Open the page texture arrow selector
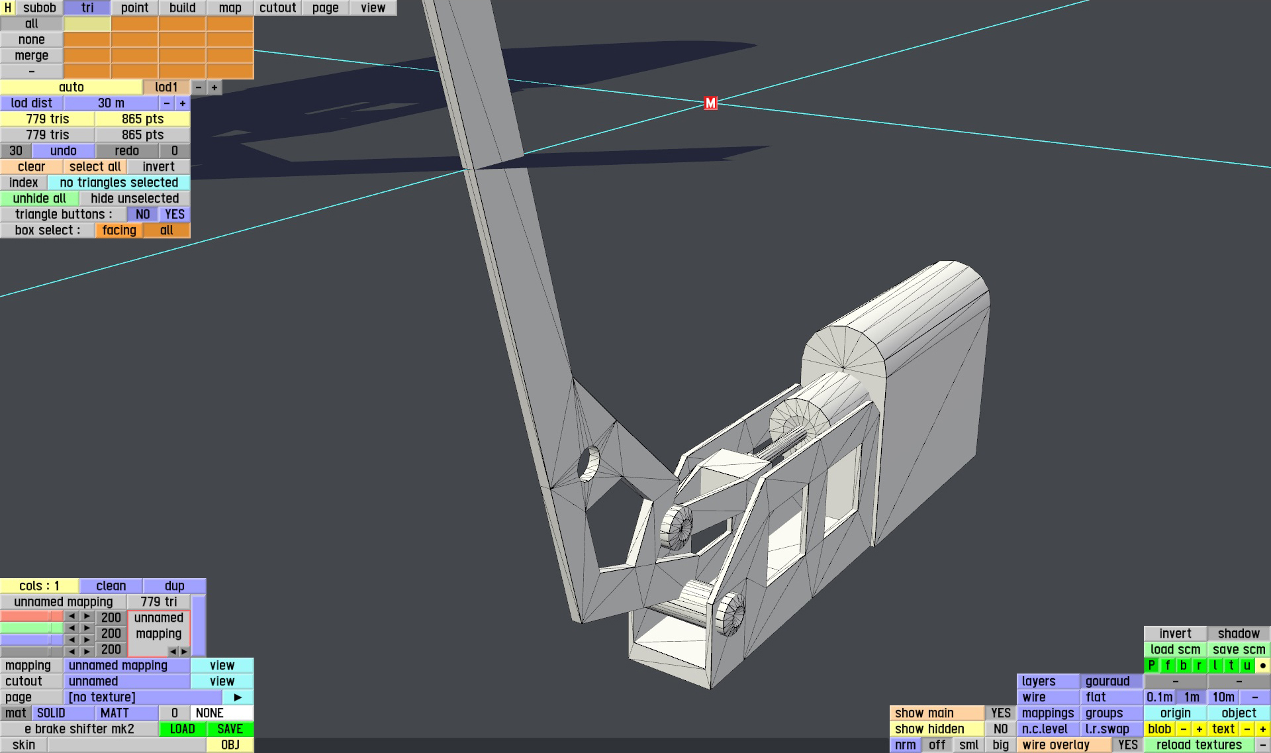The width and height of the screenshot is (1271, 753). tap(238, 697)
